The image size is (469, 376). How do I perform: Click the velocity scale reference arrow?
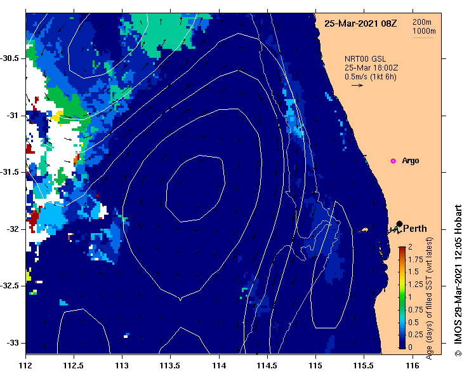[357, 85]
